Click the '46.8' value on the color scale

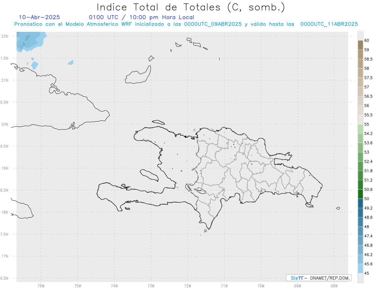click(x=368, y=245)
